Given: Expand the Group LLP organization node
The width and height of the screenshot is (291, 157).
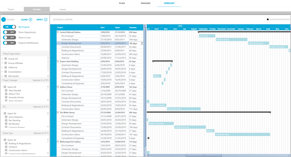Looking at the screenshot, I should (x=2, y=59).
